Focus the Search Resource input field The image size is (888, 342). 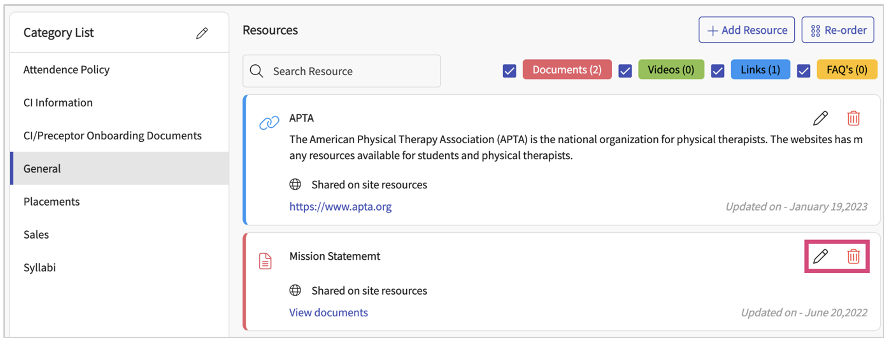[350, 71]
